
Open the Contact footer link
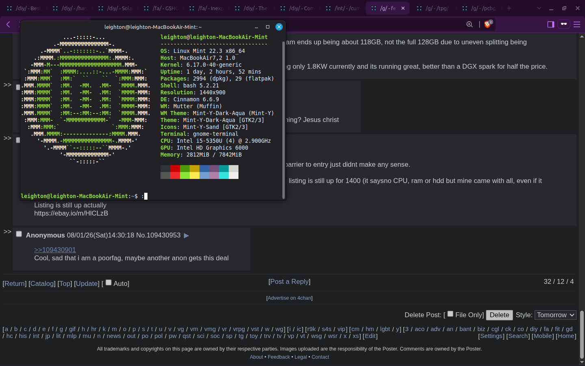[x=320, y=357]
